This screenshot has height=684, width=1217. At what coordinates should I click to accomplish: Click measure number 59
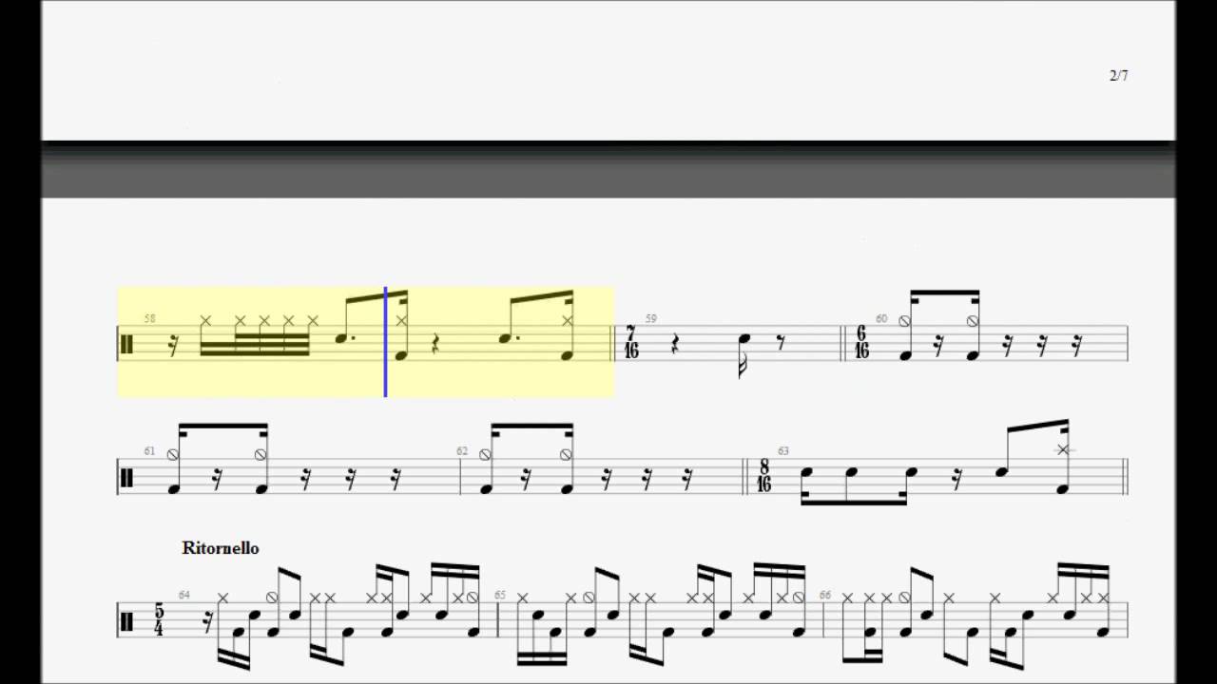point(651,318)
